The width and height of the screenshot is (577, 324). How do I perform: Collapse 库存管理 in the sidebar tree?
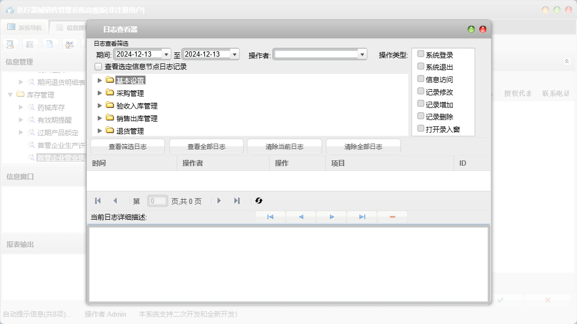coord(11,95)
